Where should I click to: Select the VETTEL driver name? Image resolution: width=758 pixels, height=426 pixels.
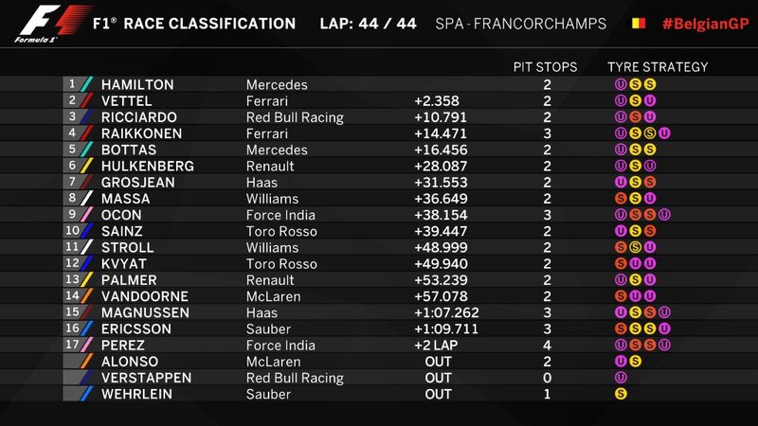(x=127, y=101)
